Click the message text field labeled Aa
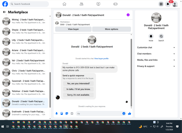The height and width of the screenshot is (133, 182). [99, 113]
